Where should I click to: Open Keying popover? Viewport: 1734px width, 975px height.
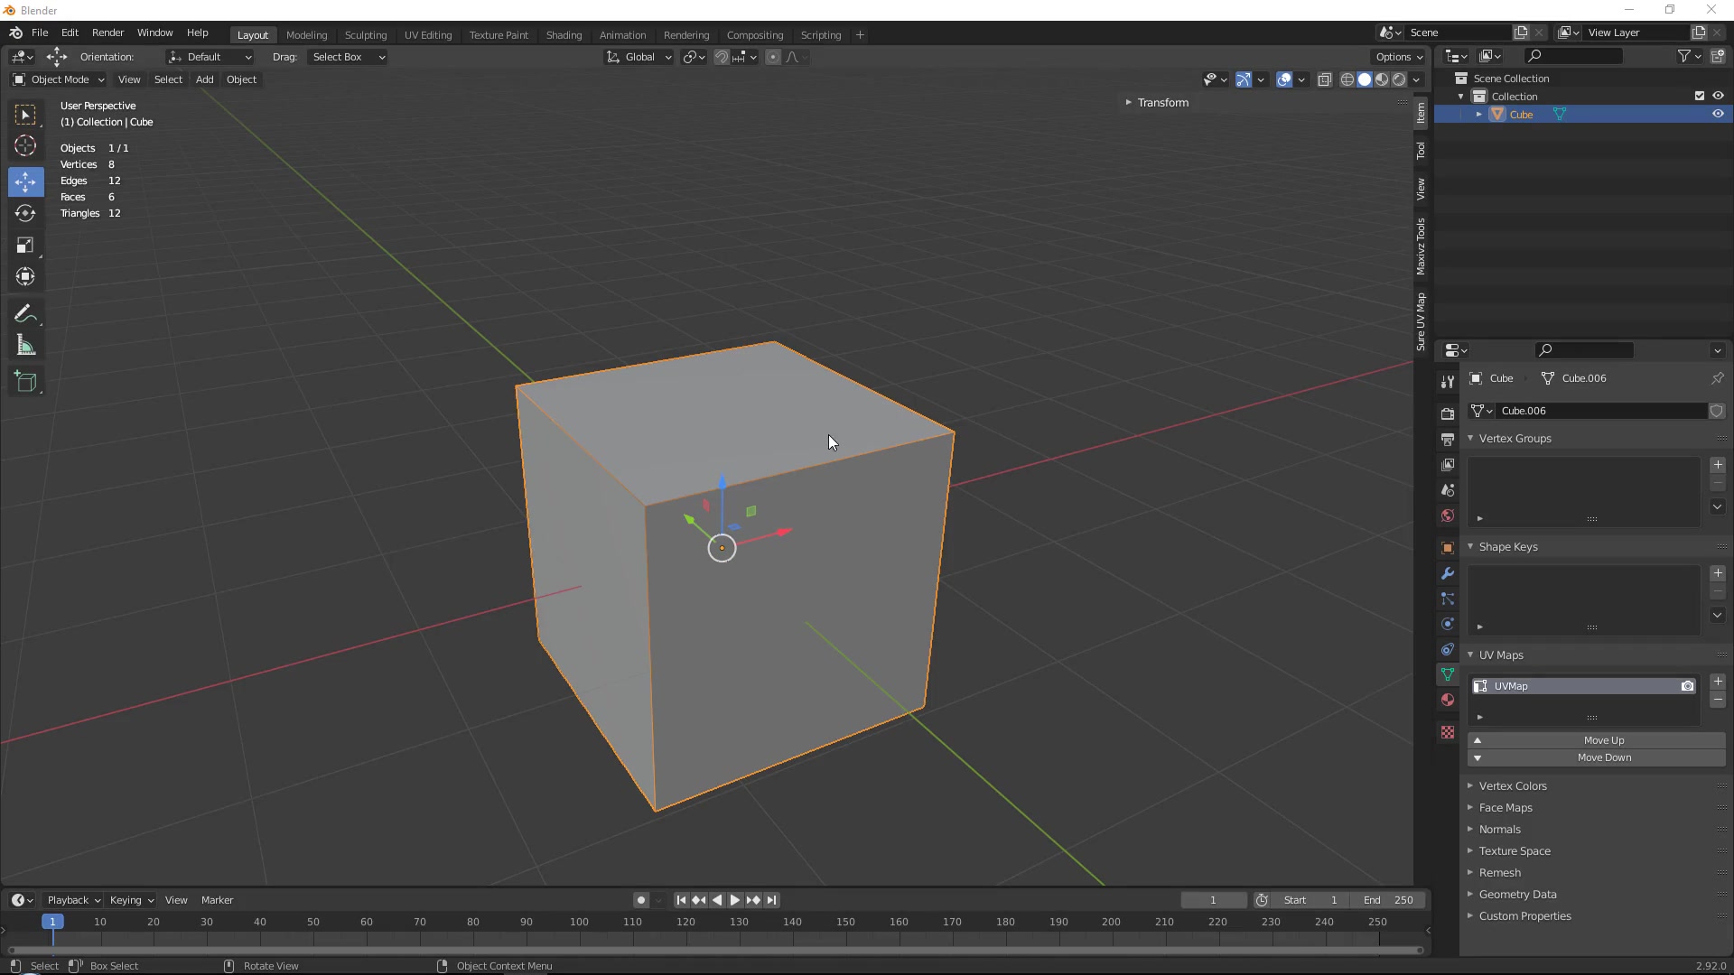tap(131, 900)
